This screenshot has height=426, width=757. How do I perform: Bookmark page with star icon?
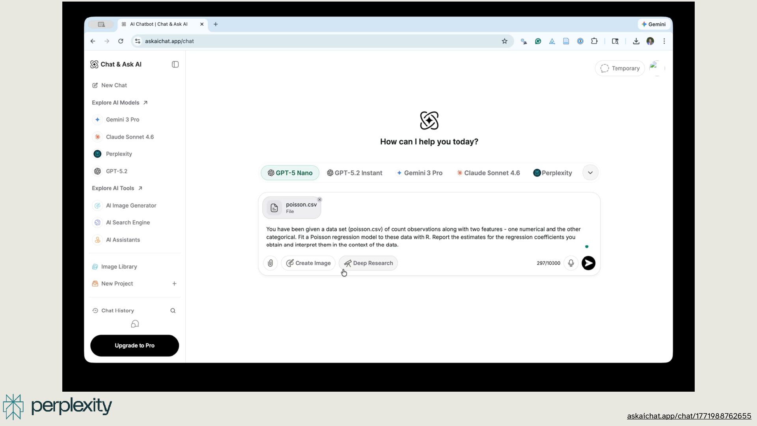coord(504,41)
